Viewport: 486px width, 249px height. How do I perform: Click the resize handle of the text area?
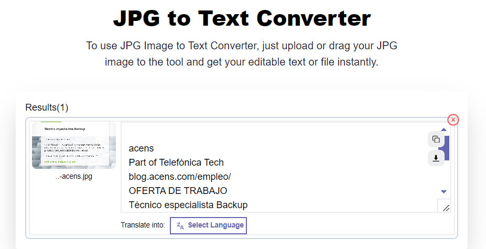pyautogui.click(x=446, y=208)
